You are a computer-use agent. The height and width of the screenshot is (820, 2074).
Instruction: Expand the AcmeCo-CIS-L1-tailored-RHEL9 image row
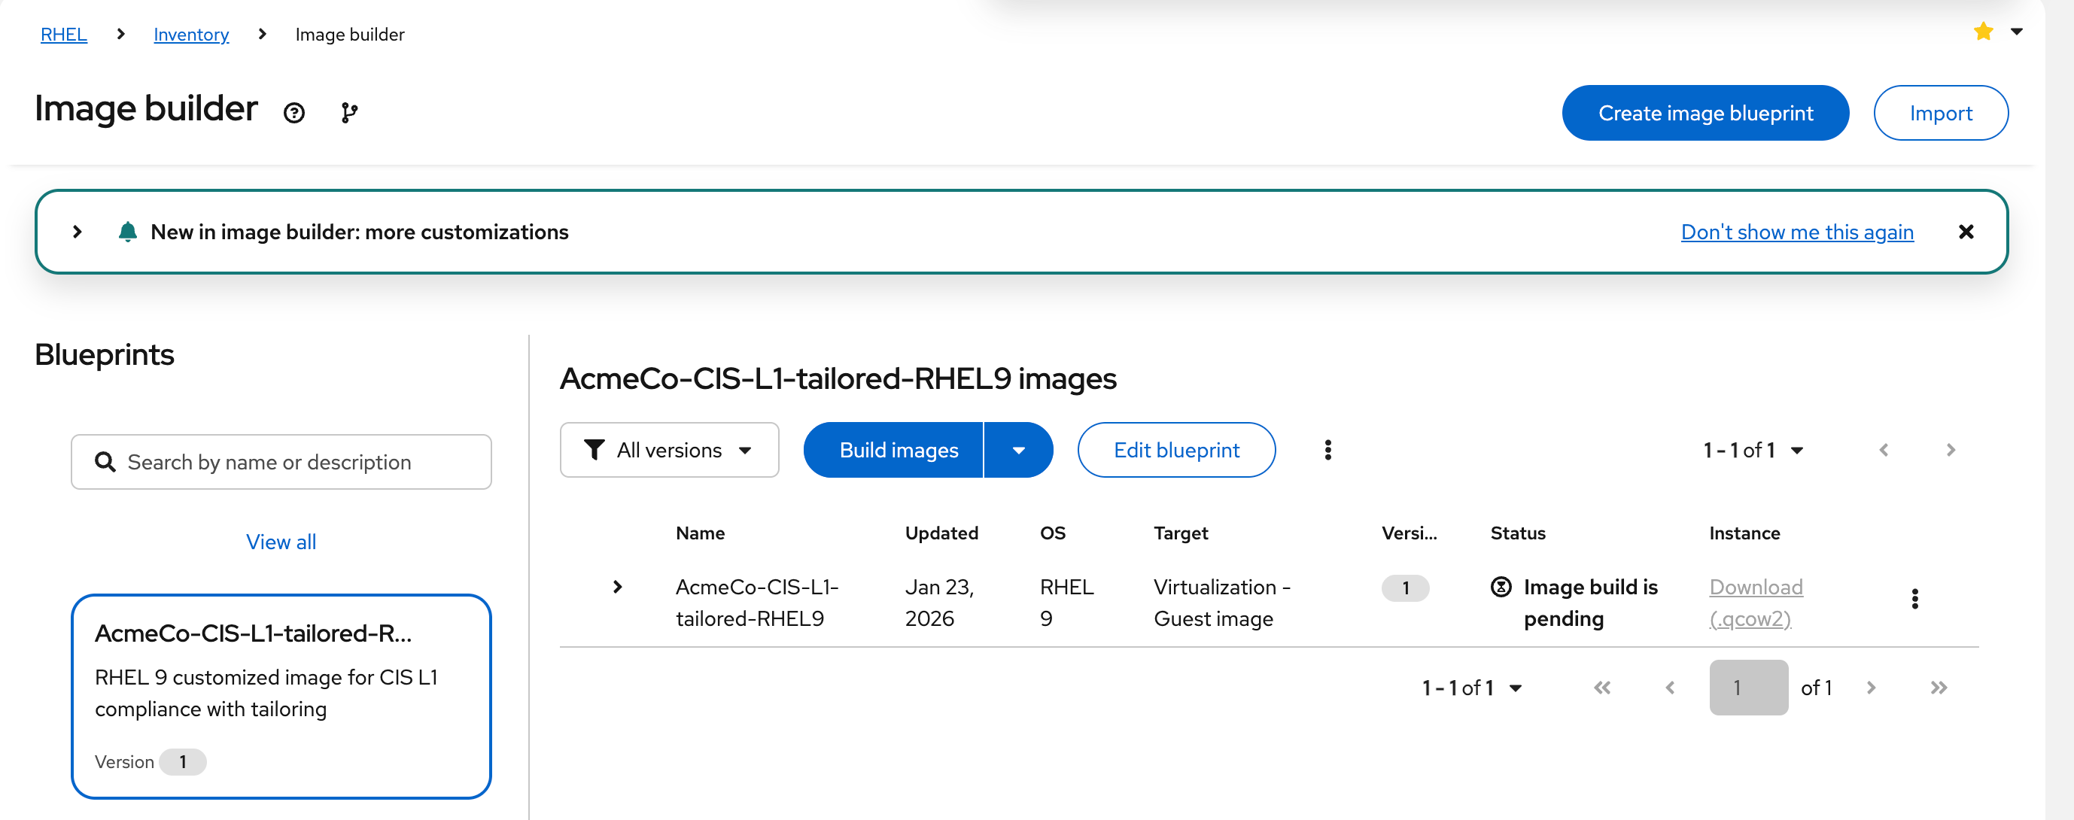pos(618,587)
